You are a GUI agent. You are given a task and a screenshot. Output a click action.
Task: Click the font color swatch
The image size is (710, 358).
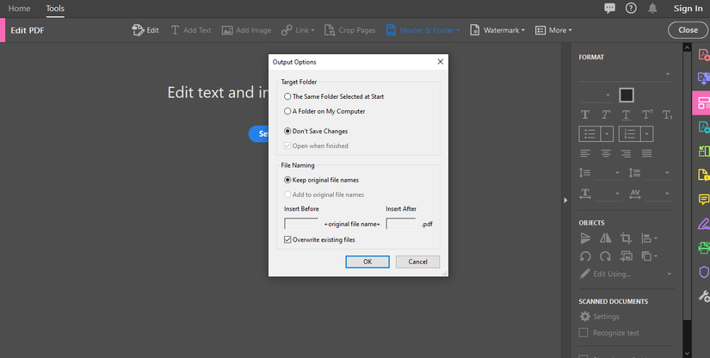coord(627,95)
